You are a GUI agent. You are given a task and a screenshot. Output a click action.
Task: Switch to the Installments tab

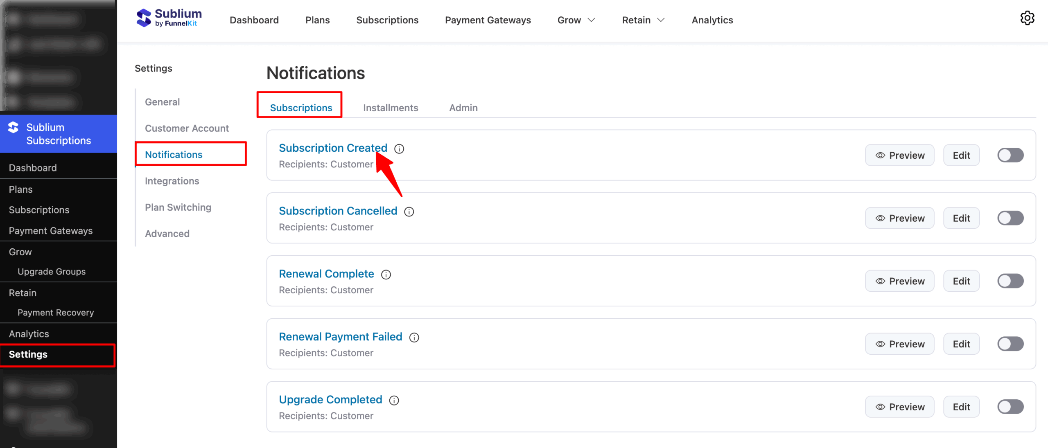click(390, 108)
